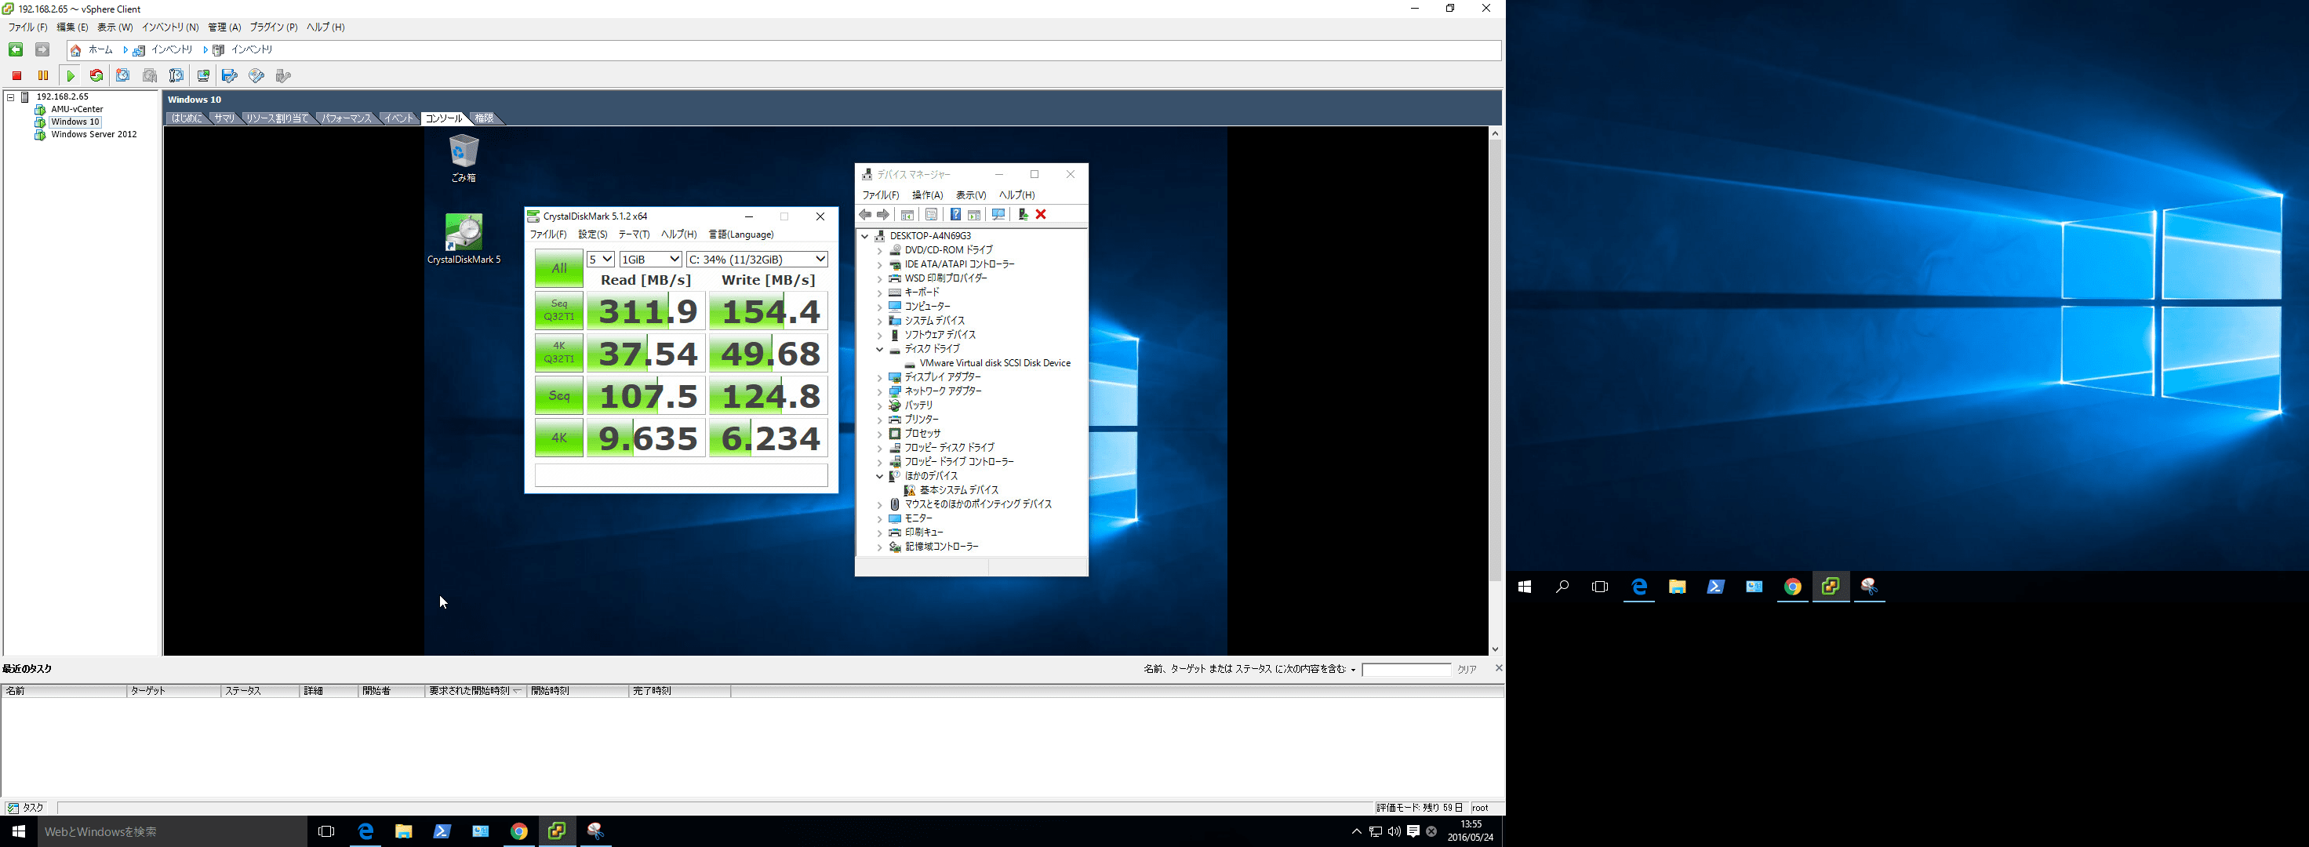Image resolution: width=2309 pixels, height=847 pixels.
Task: Click Device Manager properties toolbar icon
Action: [x=931, y=215]
